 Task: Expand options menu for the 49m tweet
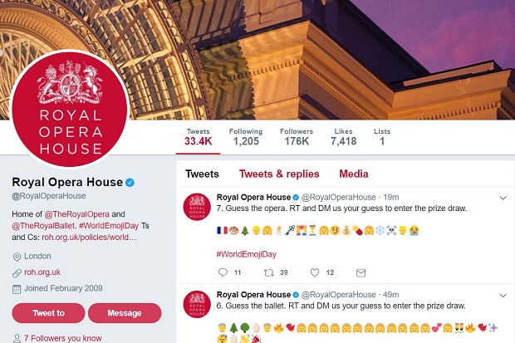tap(503, 296)
